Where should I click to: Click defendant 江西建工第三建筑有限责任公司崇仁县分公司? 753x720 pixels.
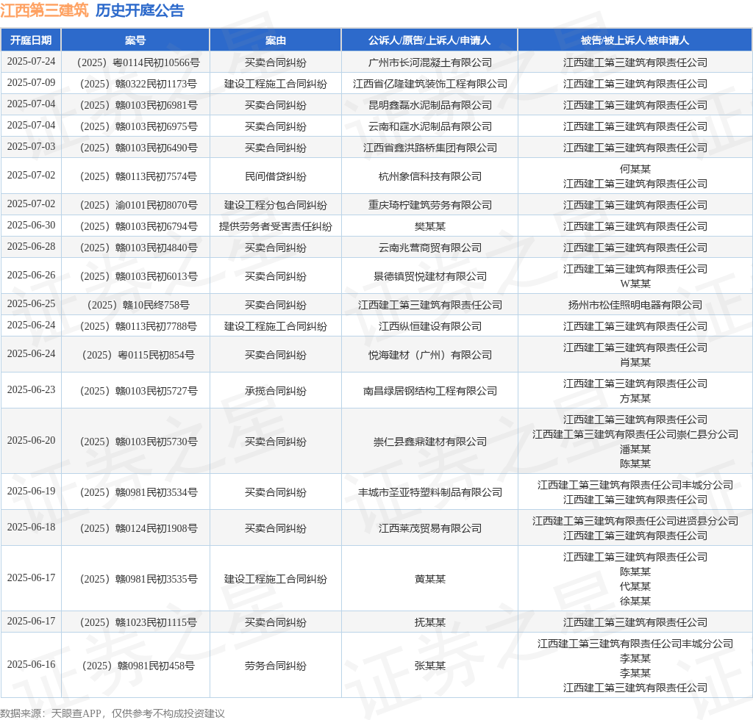coord(635,434)
